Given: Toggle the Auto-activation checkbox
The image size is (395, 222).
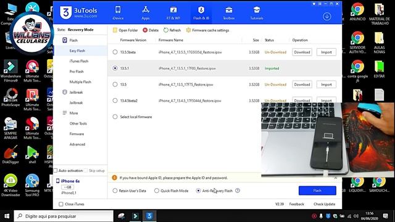Looking at the screenshot, I should coord(56,171).
